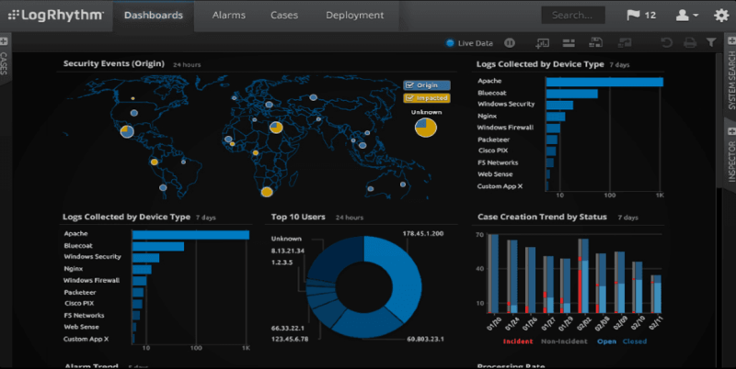Click the undo arrow icon
The height and width of the screenshot is (369, 736).
tap(665, 42)
